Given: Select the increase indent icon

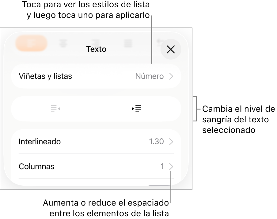Looking at the screenshot, I should click(137, 109).
